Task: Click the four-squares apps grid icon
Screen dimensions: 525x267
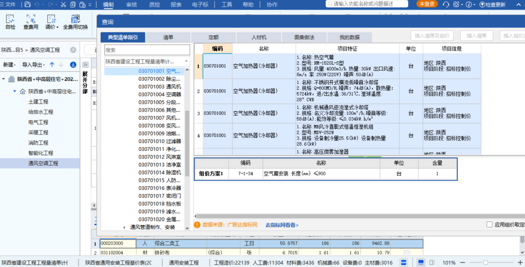Action: 456,5
